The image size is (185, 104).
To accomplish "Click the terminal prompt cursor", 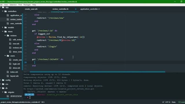I will click(x=30, y=98).
